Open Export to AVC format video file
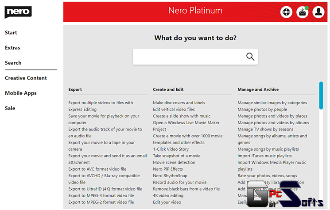Image resolution: width=330 pixels, height=210 pixels. click(97, 169)
